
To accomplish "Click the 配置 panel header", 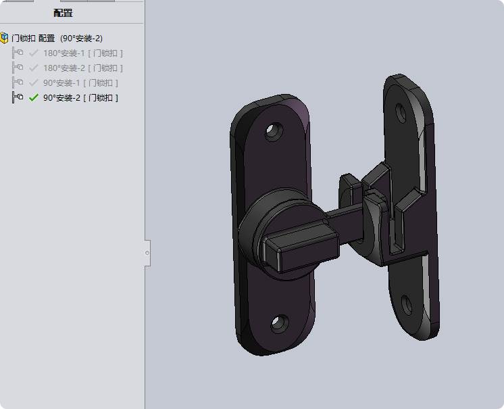I will tap(63, 14).
